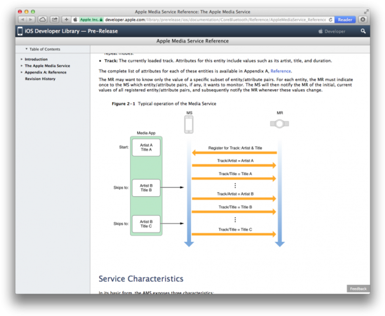The image size is (385, 316).
Task: Open iCloud tabs from the cloud icon
Action: tap(42, 19)
